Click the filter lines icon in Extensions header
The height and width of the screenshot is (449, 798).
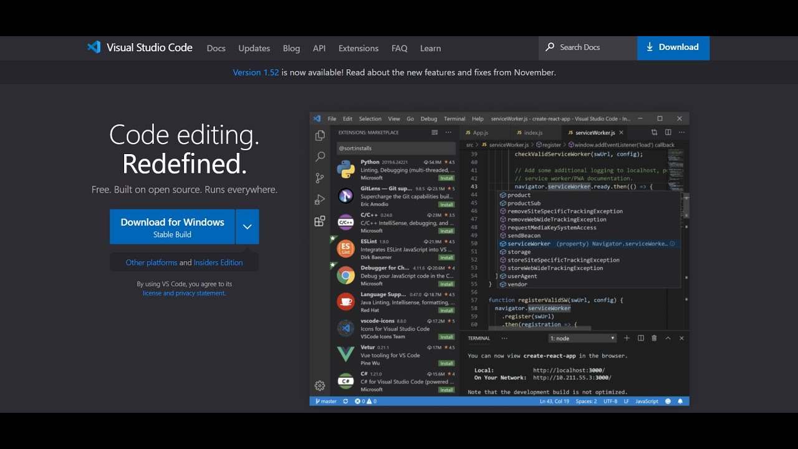pos(435,132)
